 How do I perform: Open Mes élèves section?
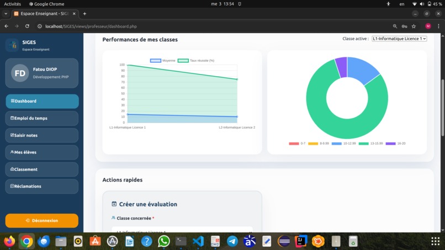click(42, 152)
